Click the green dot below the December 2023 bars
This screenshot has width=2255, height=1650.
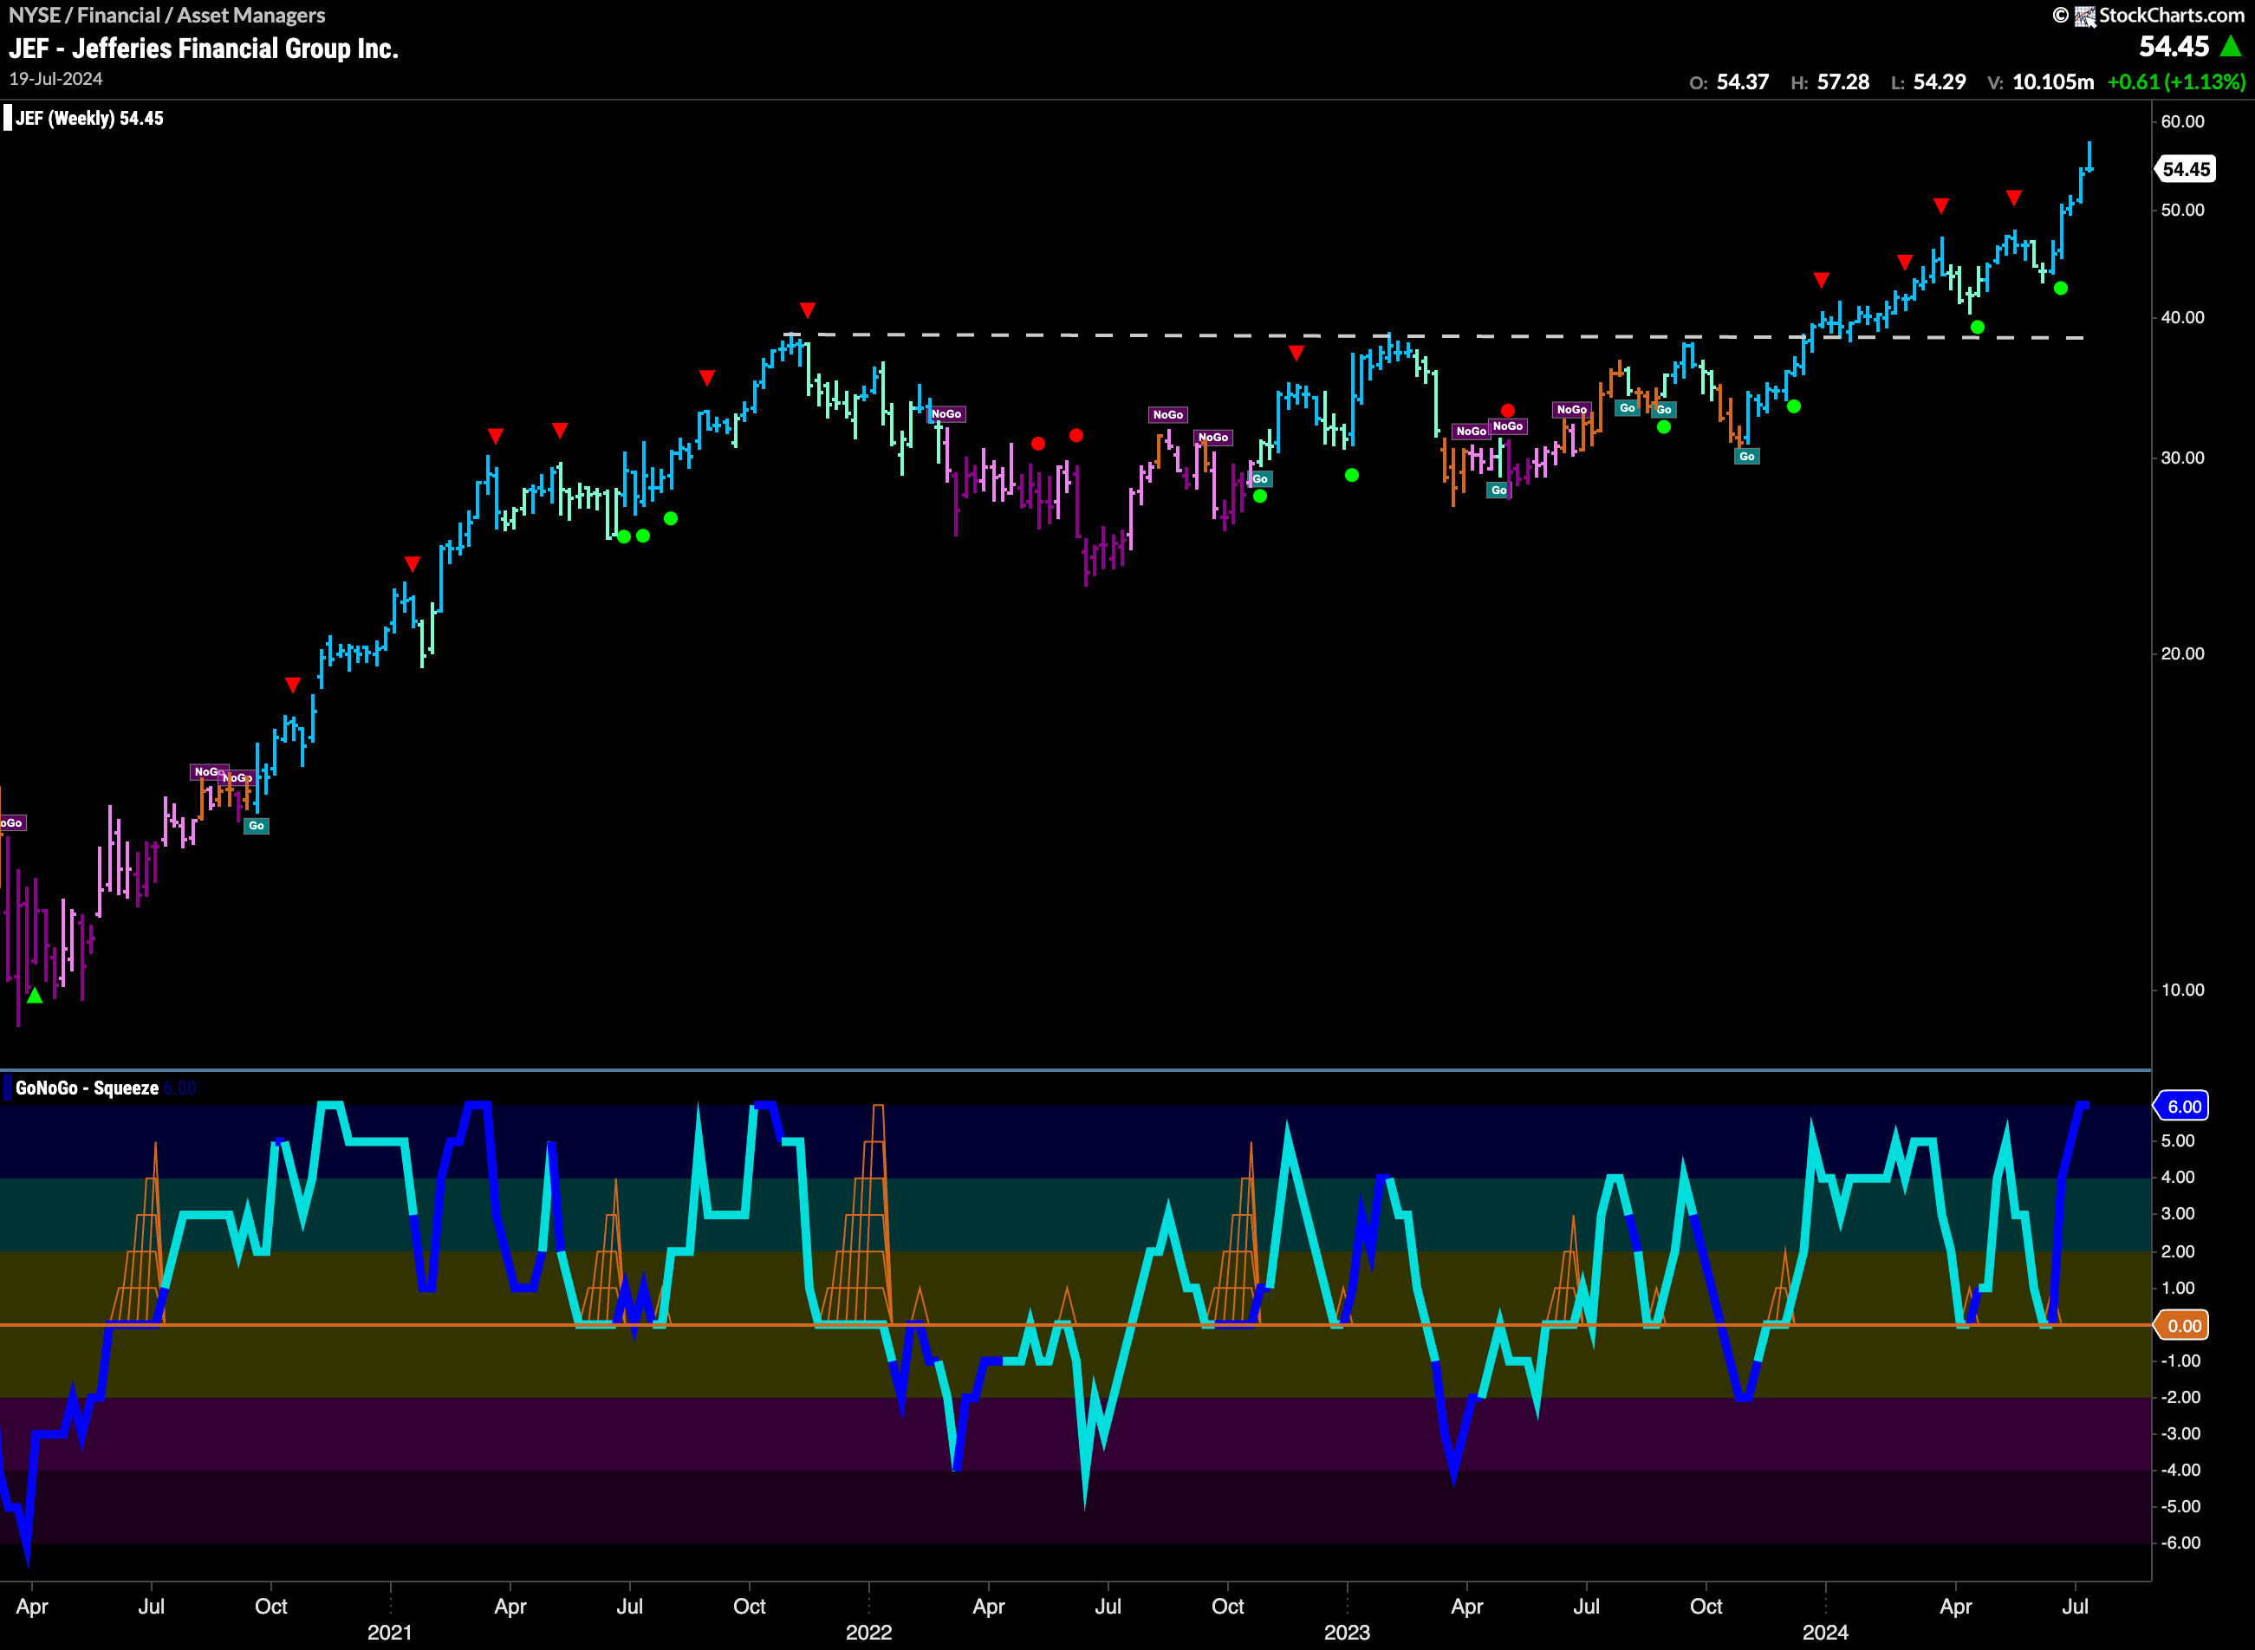1794,406
